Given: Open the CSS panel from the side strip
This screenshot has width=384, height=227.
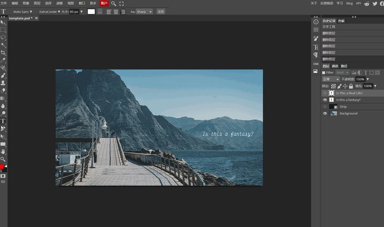Looking at the screenshot, I should [x=316, y=64].
